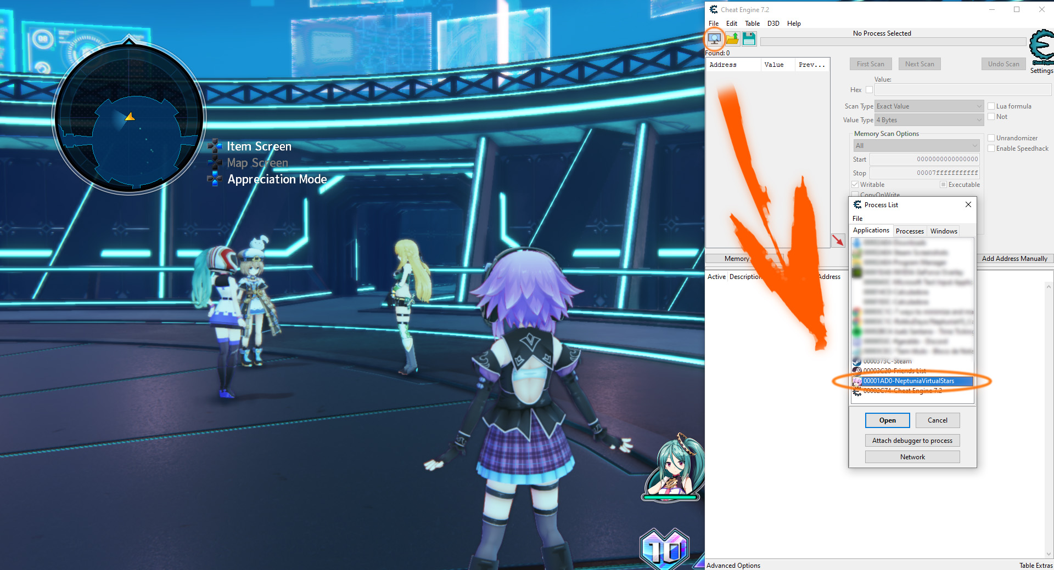The height and width of the screenshot is (570, 1054).
Task: Expand the Memory Scan Options region dropdown
Action: (x=916, y=146)
